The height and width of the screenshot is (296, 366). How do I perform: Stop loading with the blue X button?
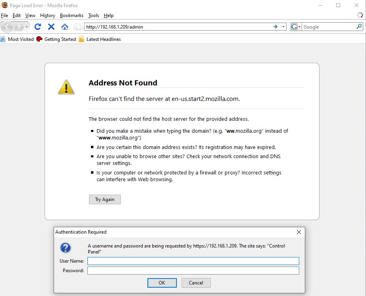tap(51, 27)
